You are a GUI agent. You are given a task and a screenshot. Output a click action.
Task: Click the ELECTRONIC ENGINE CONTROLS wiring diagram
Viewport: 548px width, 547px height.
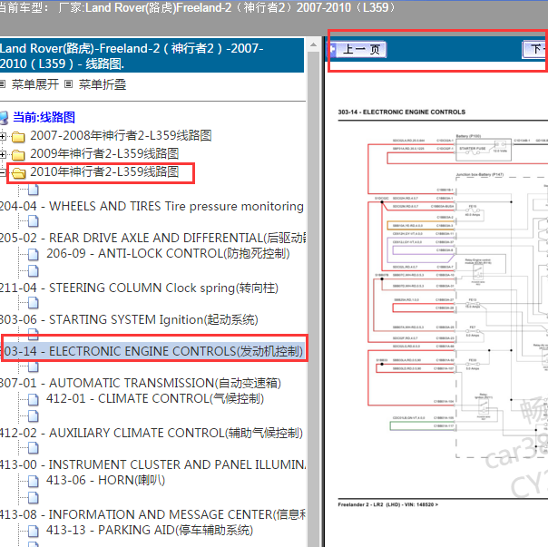tap(458, 296)
